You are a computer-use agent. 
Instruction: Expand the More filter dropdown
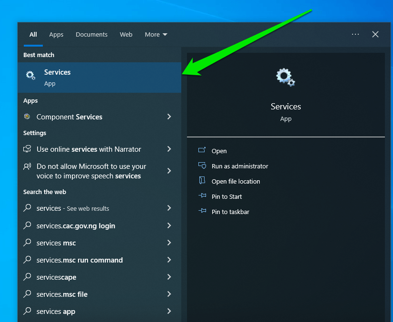[x=156, y=34]
